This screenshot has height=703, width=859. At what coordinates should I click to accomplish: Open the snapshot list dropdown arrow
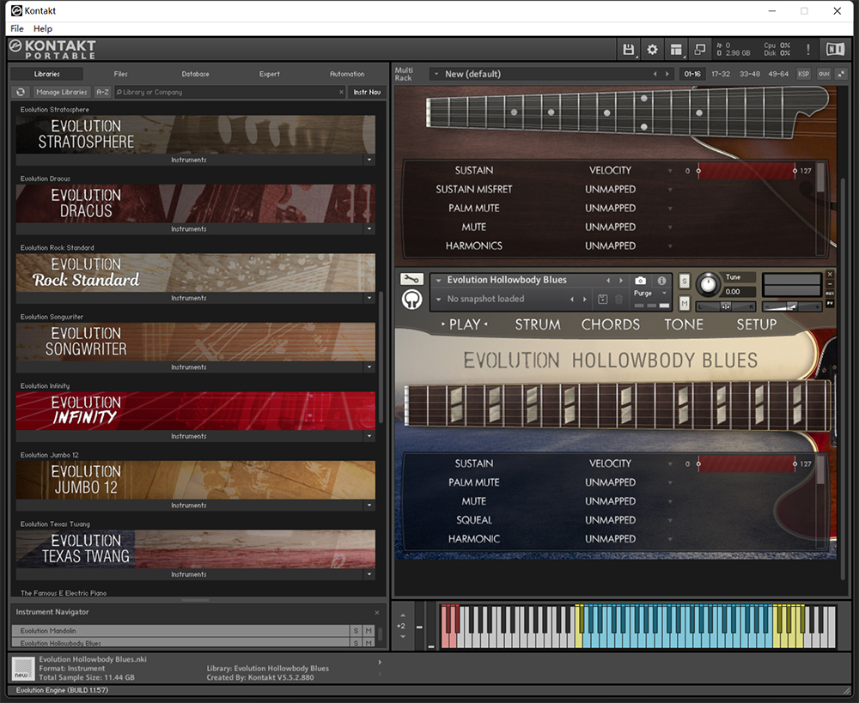[438, 299]
